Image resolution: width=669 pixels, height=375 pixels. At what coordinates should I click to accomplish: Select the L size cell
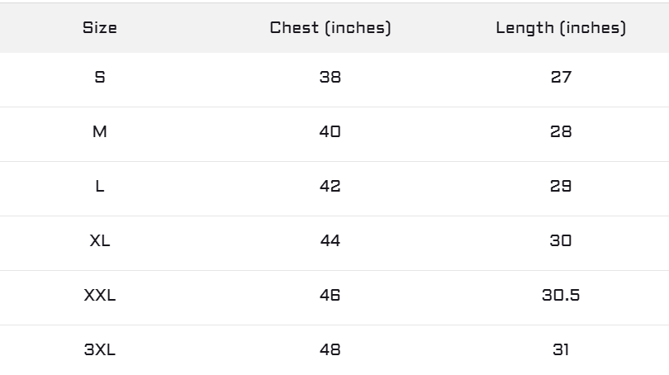pyautogui.click(x=99, y=186)
